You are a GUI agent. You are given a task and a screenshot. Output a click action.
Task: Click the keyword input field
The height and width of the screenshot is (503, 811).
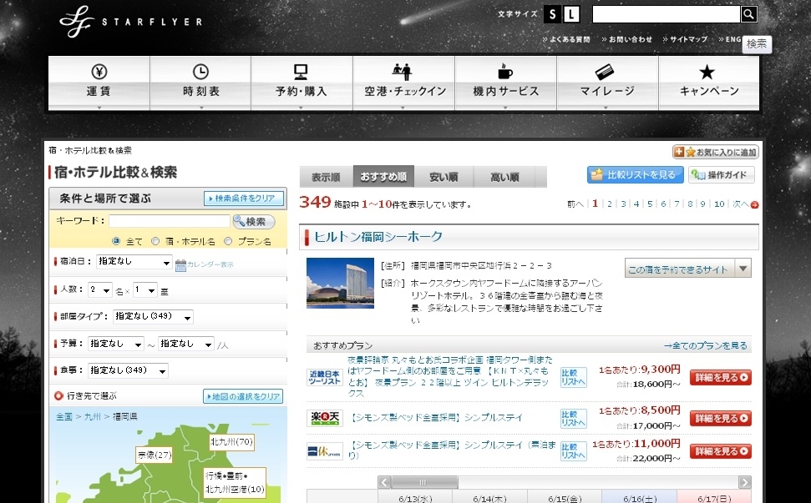(169, 221)
